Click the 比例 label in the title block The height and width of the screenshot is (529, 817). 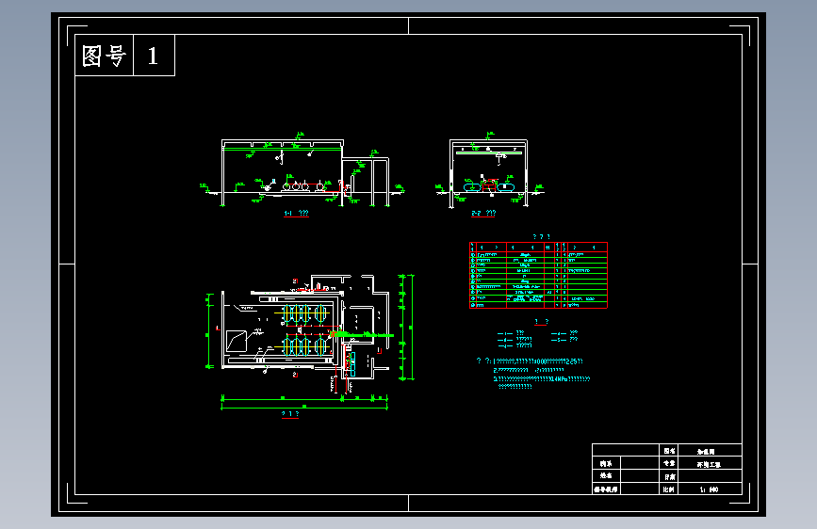[x=668, y=489]
